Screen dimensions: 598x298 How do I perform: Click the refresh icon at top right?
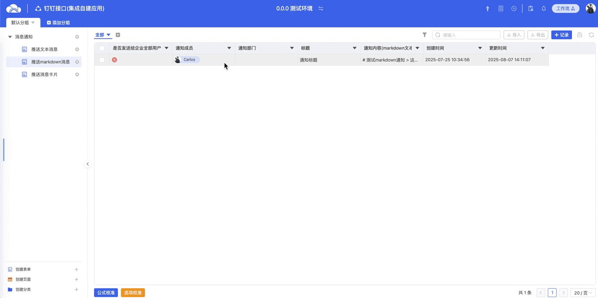coord(591,35)
